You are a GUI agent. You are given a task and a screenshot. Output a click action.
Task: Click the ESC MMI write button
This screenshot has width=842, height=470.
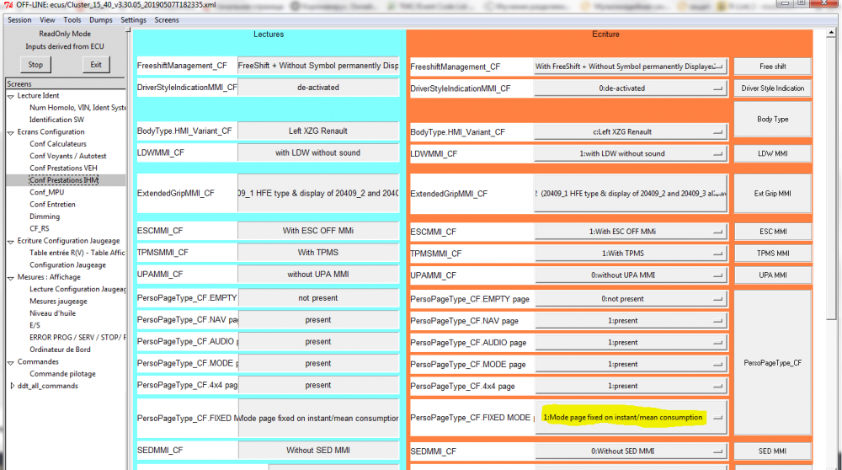click(772, 232)
